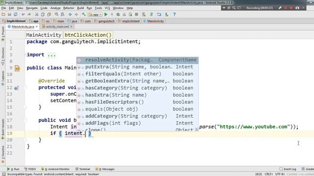Click the SDK Manager download icon
Screen dimensions: 314x176
(x=167, y=14)
